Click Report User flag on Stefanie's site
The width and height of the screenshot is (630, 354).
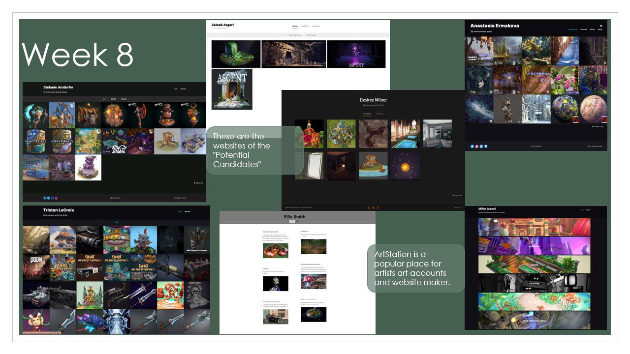coord(198,183)
